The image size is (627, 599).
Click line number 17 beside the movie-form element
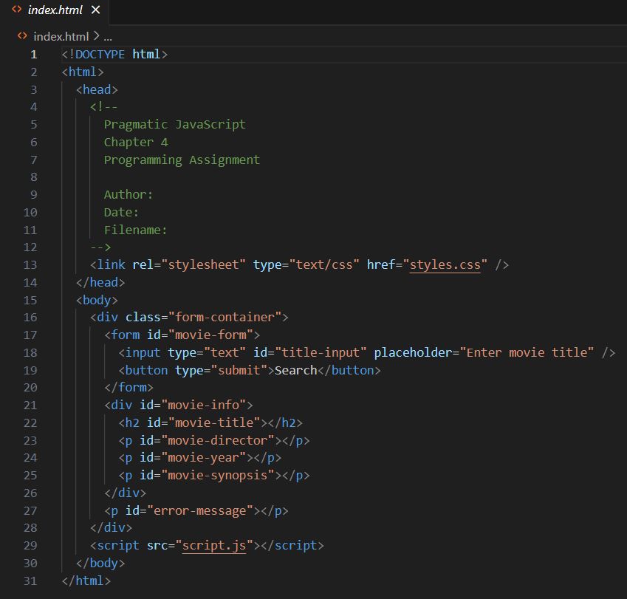click(33, 335)
